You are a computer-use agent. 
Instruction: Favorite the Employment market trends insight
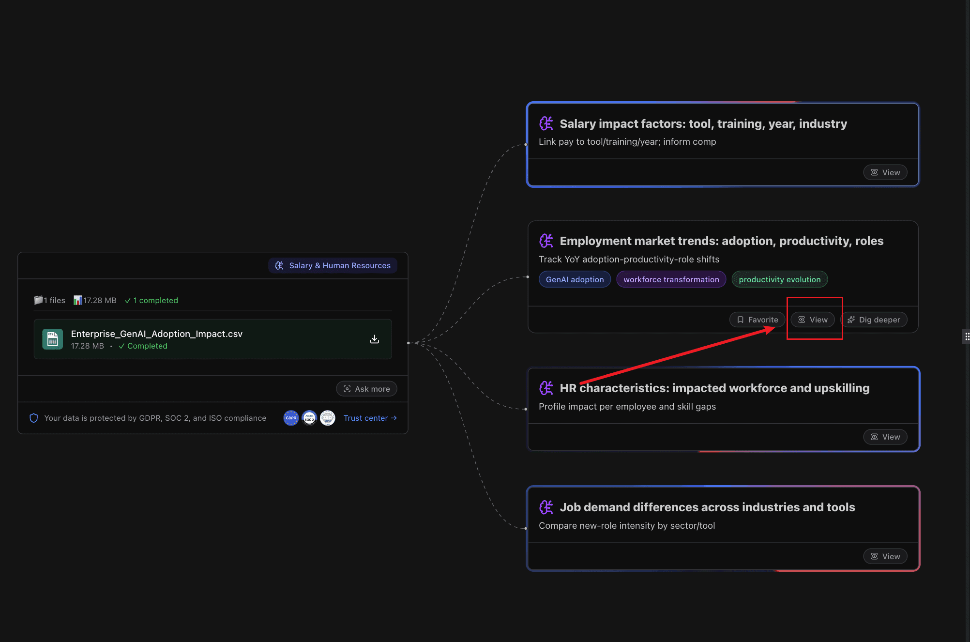tap(757, 320)
